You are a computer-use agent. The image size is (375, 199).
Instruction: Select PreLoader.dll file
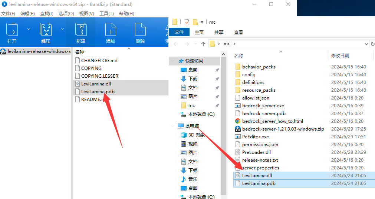click(x=256, y=152)
